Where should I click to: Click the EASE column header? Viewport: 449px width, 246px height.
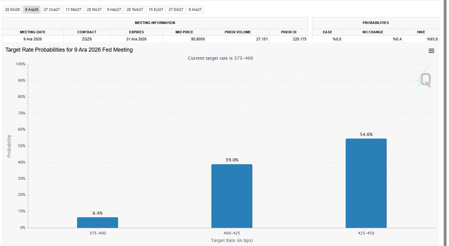point(327,32)
